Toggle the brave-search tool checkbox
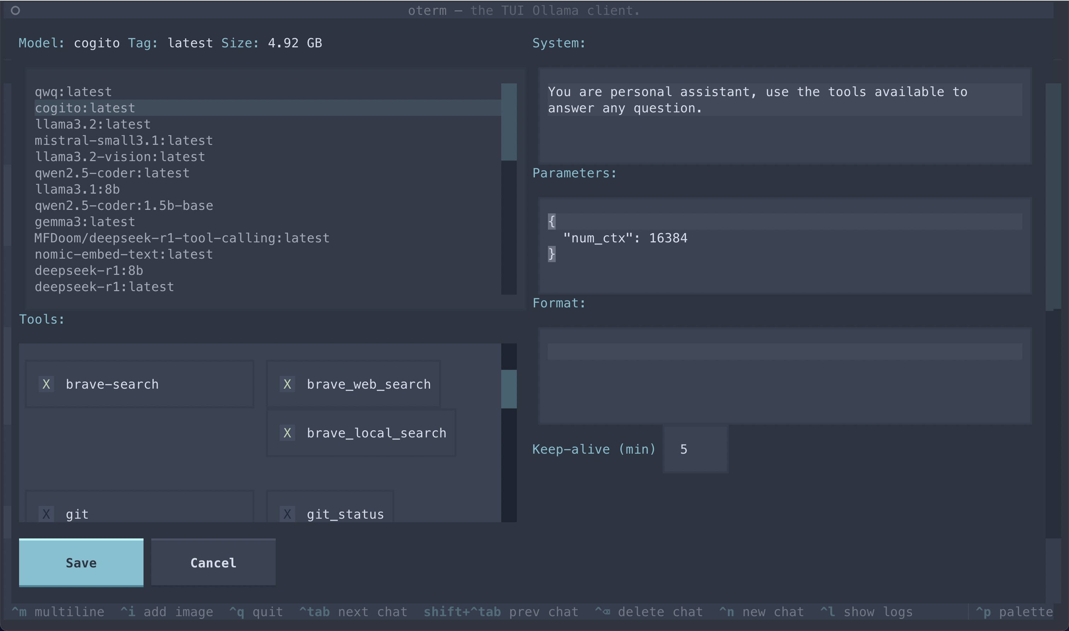Image resolution: width=1069 pixels, height=631 pixels. coord(46,384)
